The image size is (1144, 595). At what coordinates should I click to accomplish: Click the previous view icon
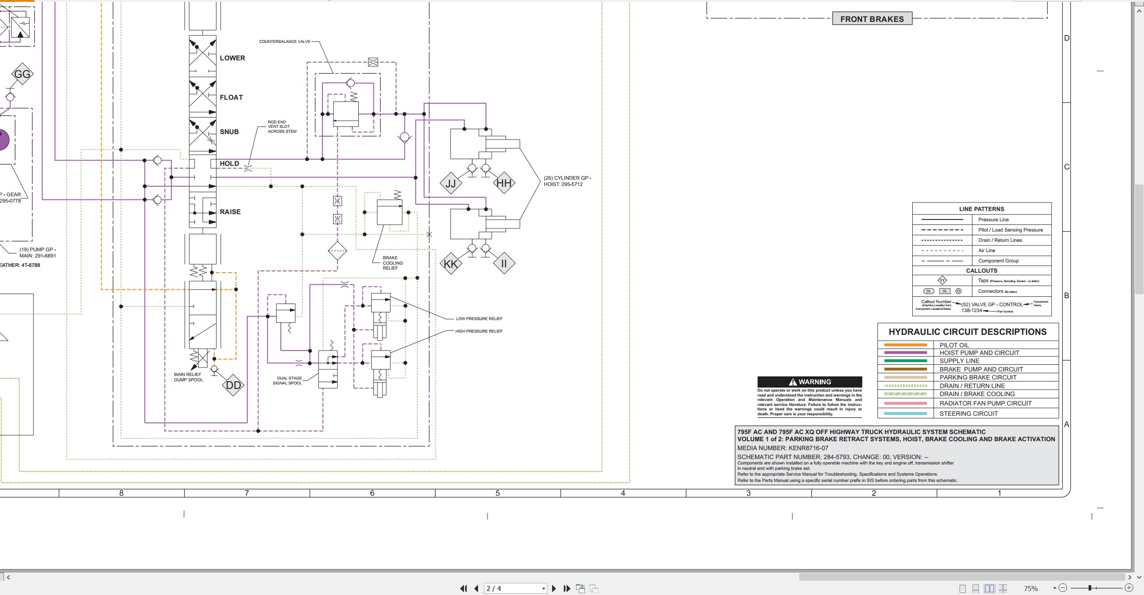(x=580, y=588)
